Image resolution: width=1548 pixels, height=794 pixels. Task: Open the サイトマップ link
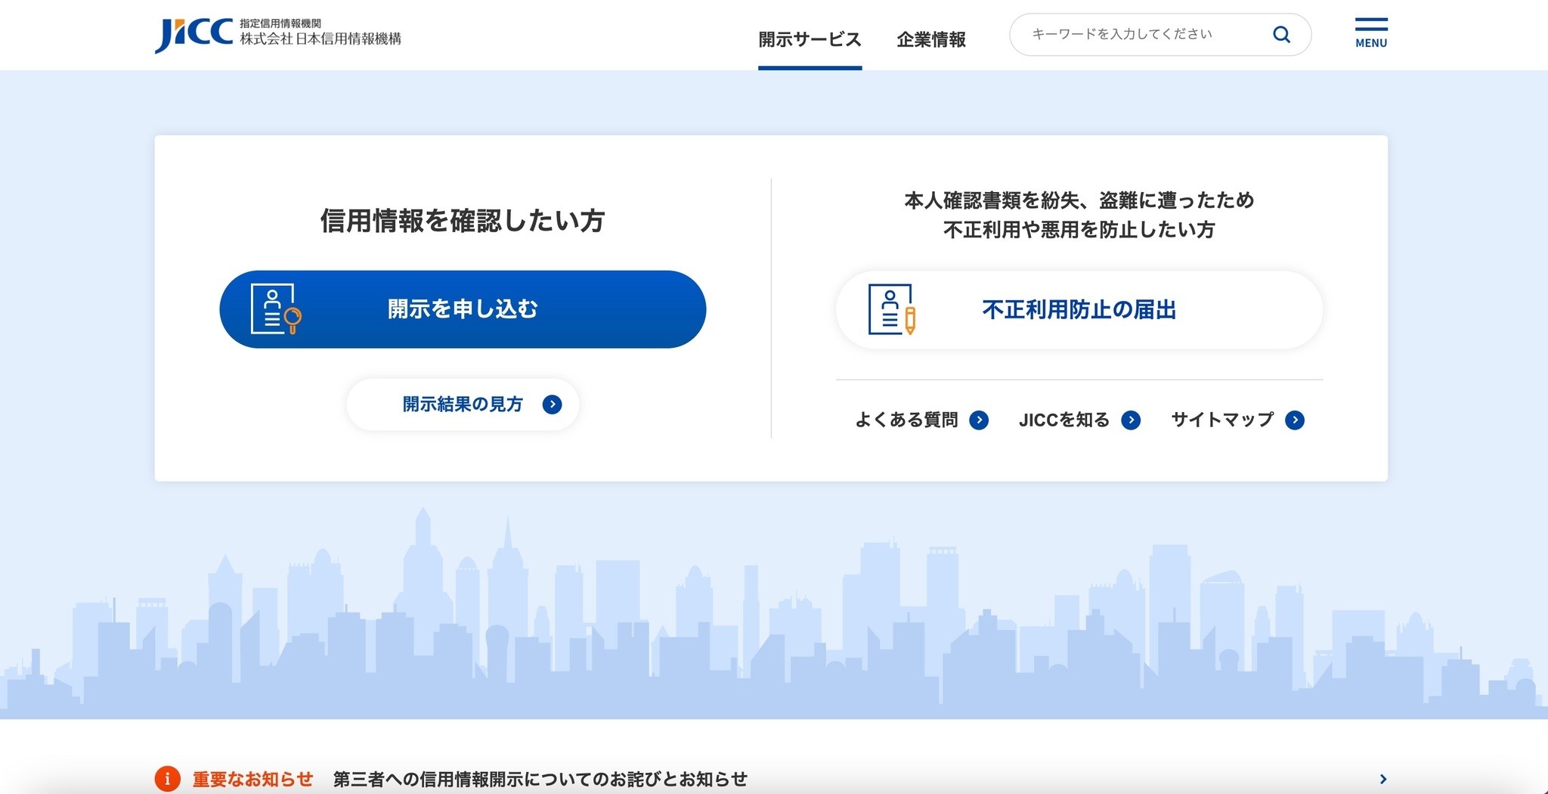[1221, 420]
